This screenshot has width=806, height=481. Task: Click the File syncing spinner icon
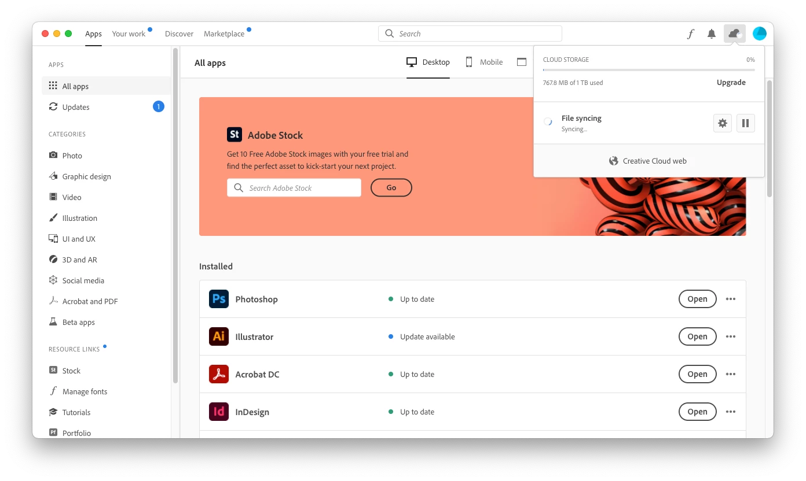pos(548,122)
